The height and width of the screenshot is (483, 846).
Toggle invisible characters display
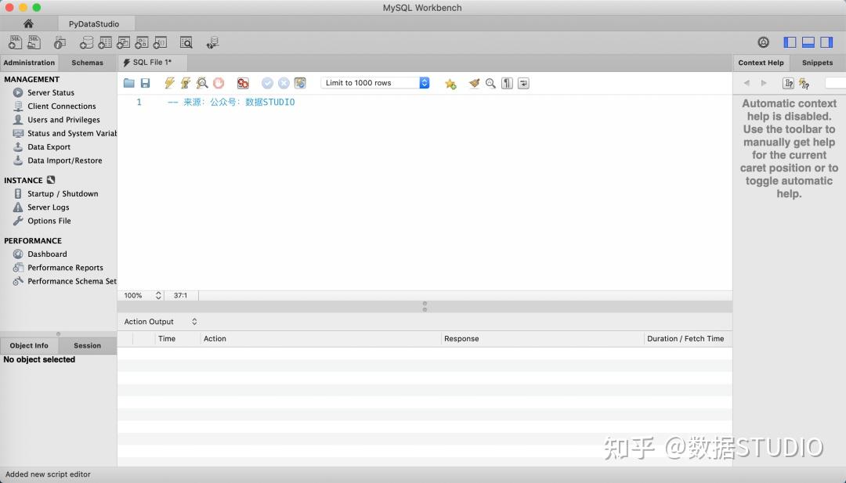point(507,83)
